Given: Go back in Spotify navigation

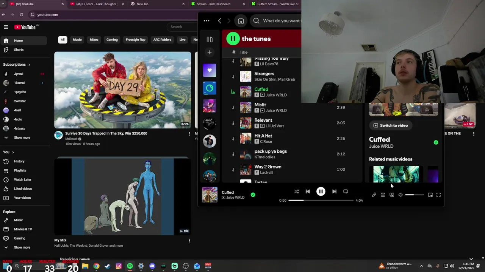Looking at the screenshot, I should (219, 21).
